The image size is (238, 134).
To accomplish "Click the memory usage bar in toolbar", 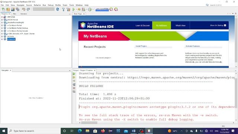I will click(x=102, y=9).
